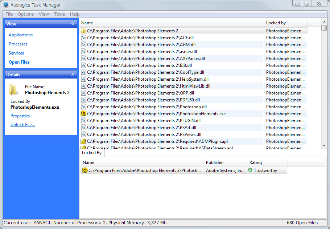Select the row ending in CoolType.dll
The image size is (330, 229).
(193, 72)
